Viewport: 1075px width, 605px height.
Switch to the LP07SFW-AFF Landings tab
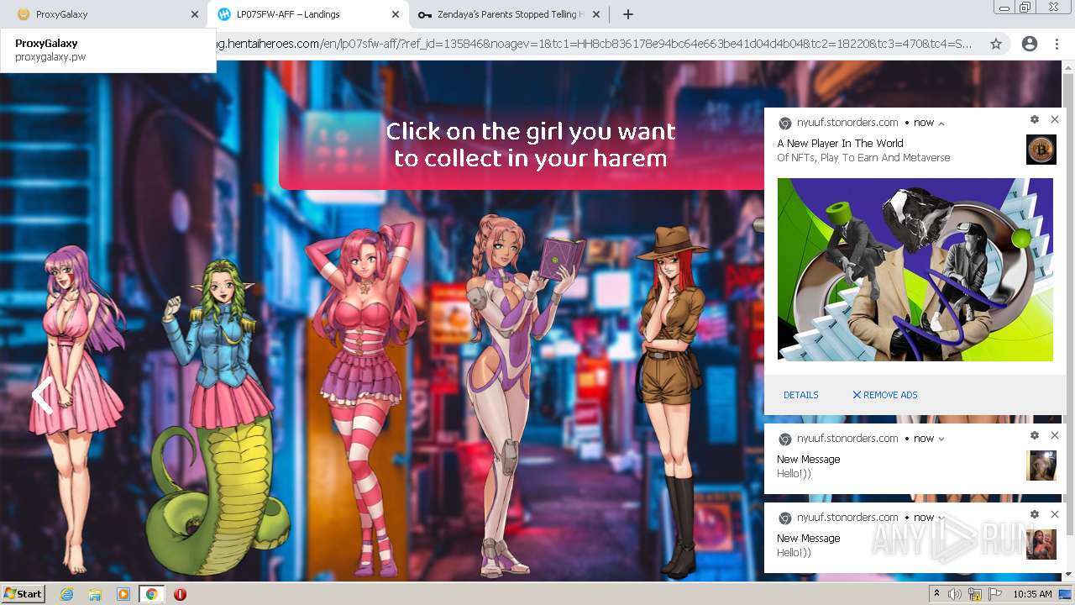pyautogui.click(x=307, y=14)
